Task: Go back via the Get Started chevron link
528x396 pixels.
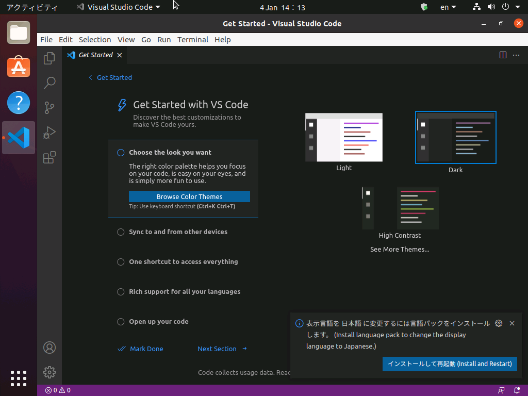Action: pyautogui.click(x=110, y=77)
